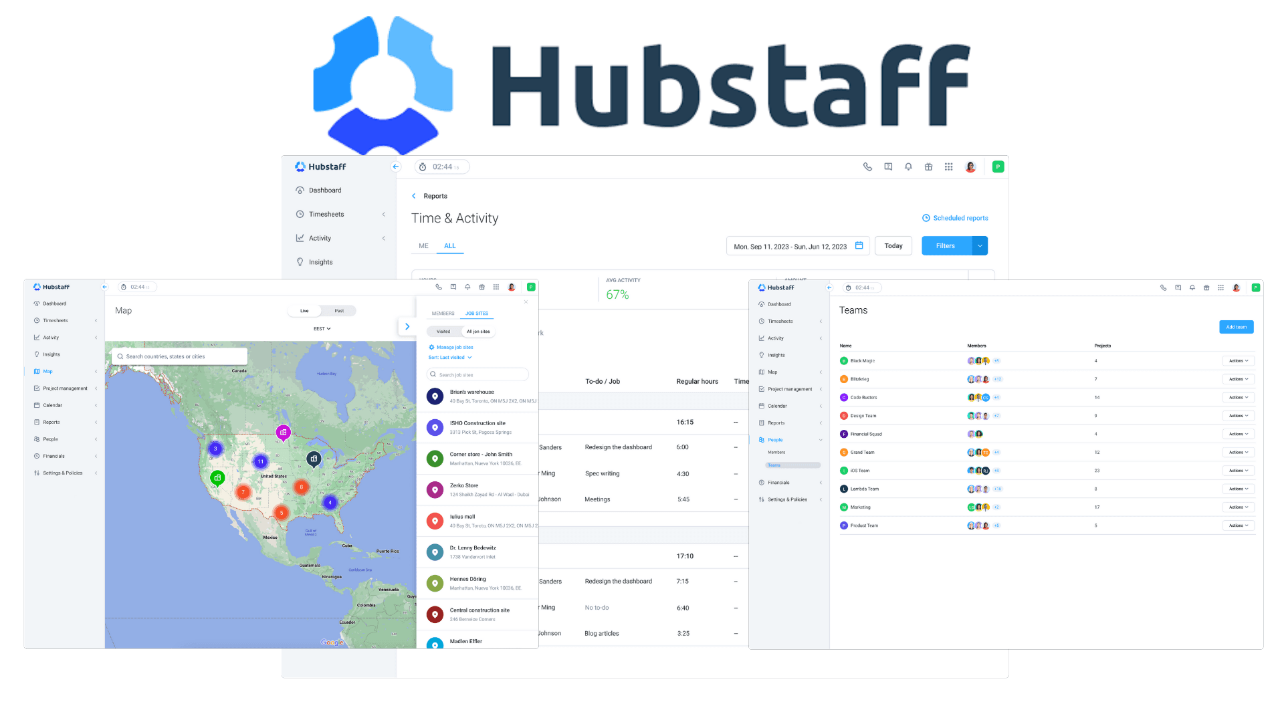Open Actions dropdown for Product Team
Viewport: 1284px width, 722px height.
click(x=1239, y=525)
